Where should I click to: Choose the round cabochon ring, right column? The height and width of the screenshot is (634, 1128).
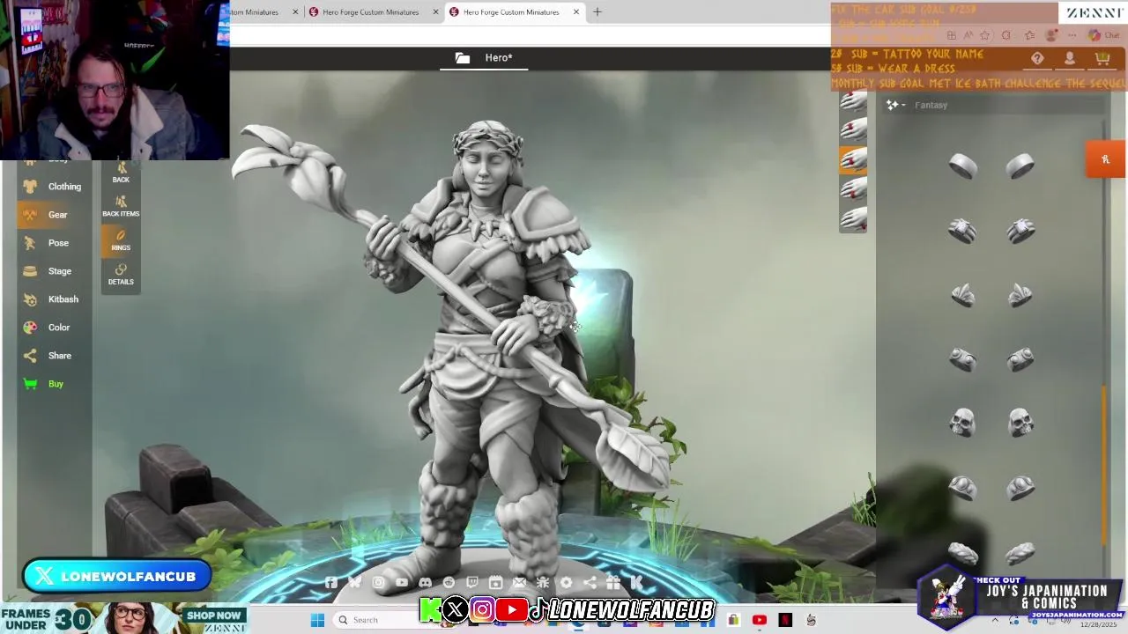pyautogui.click(x=1020, y=487)
